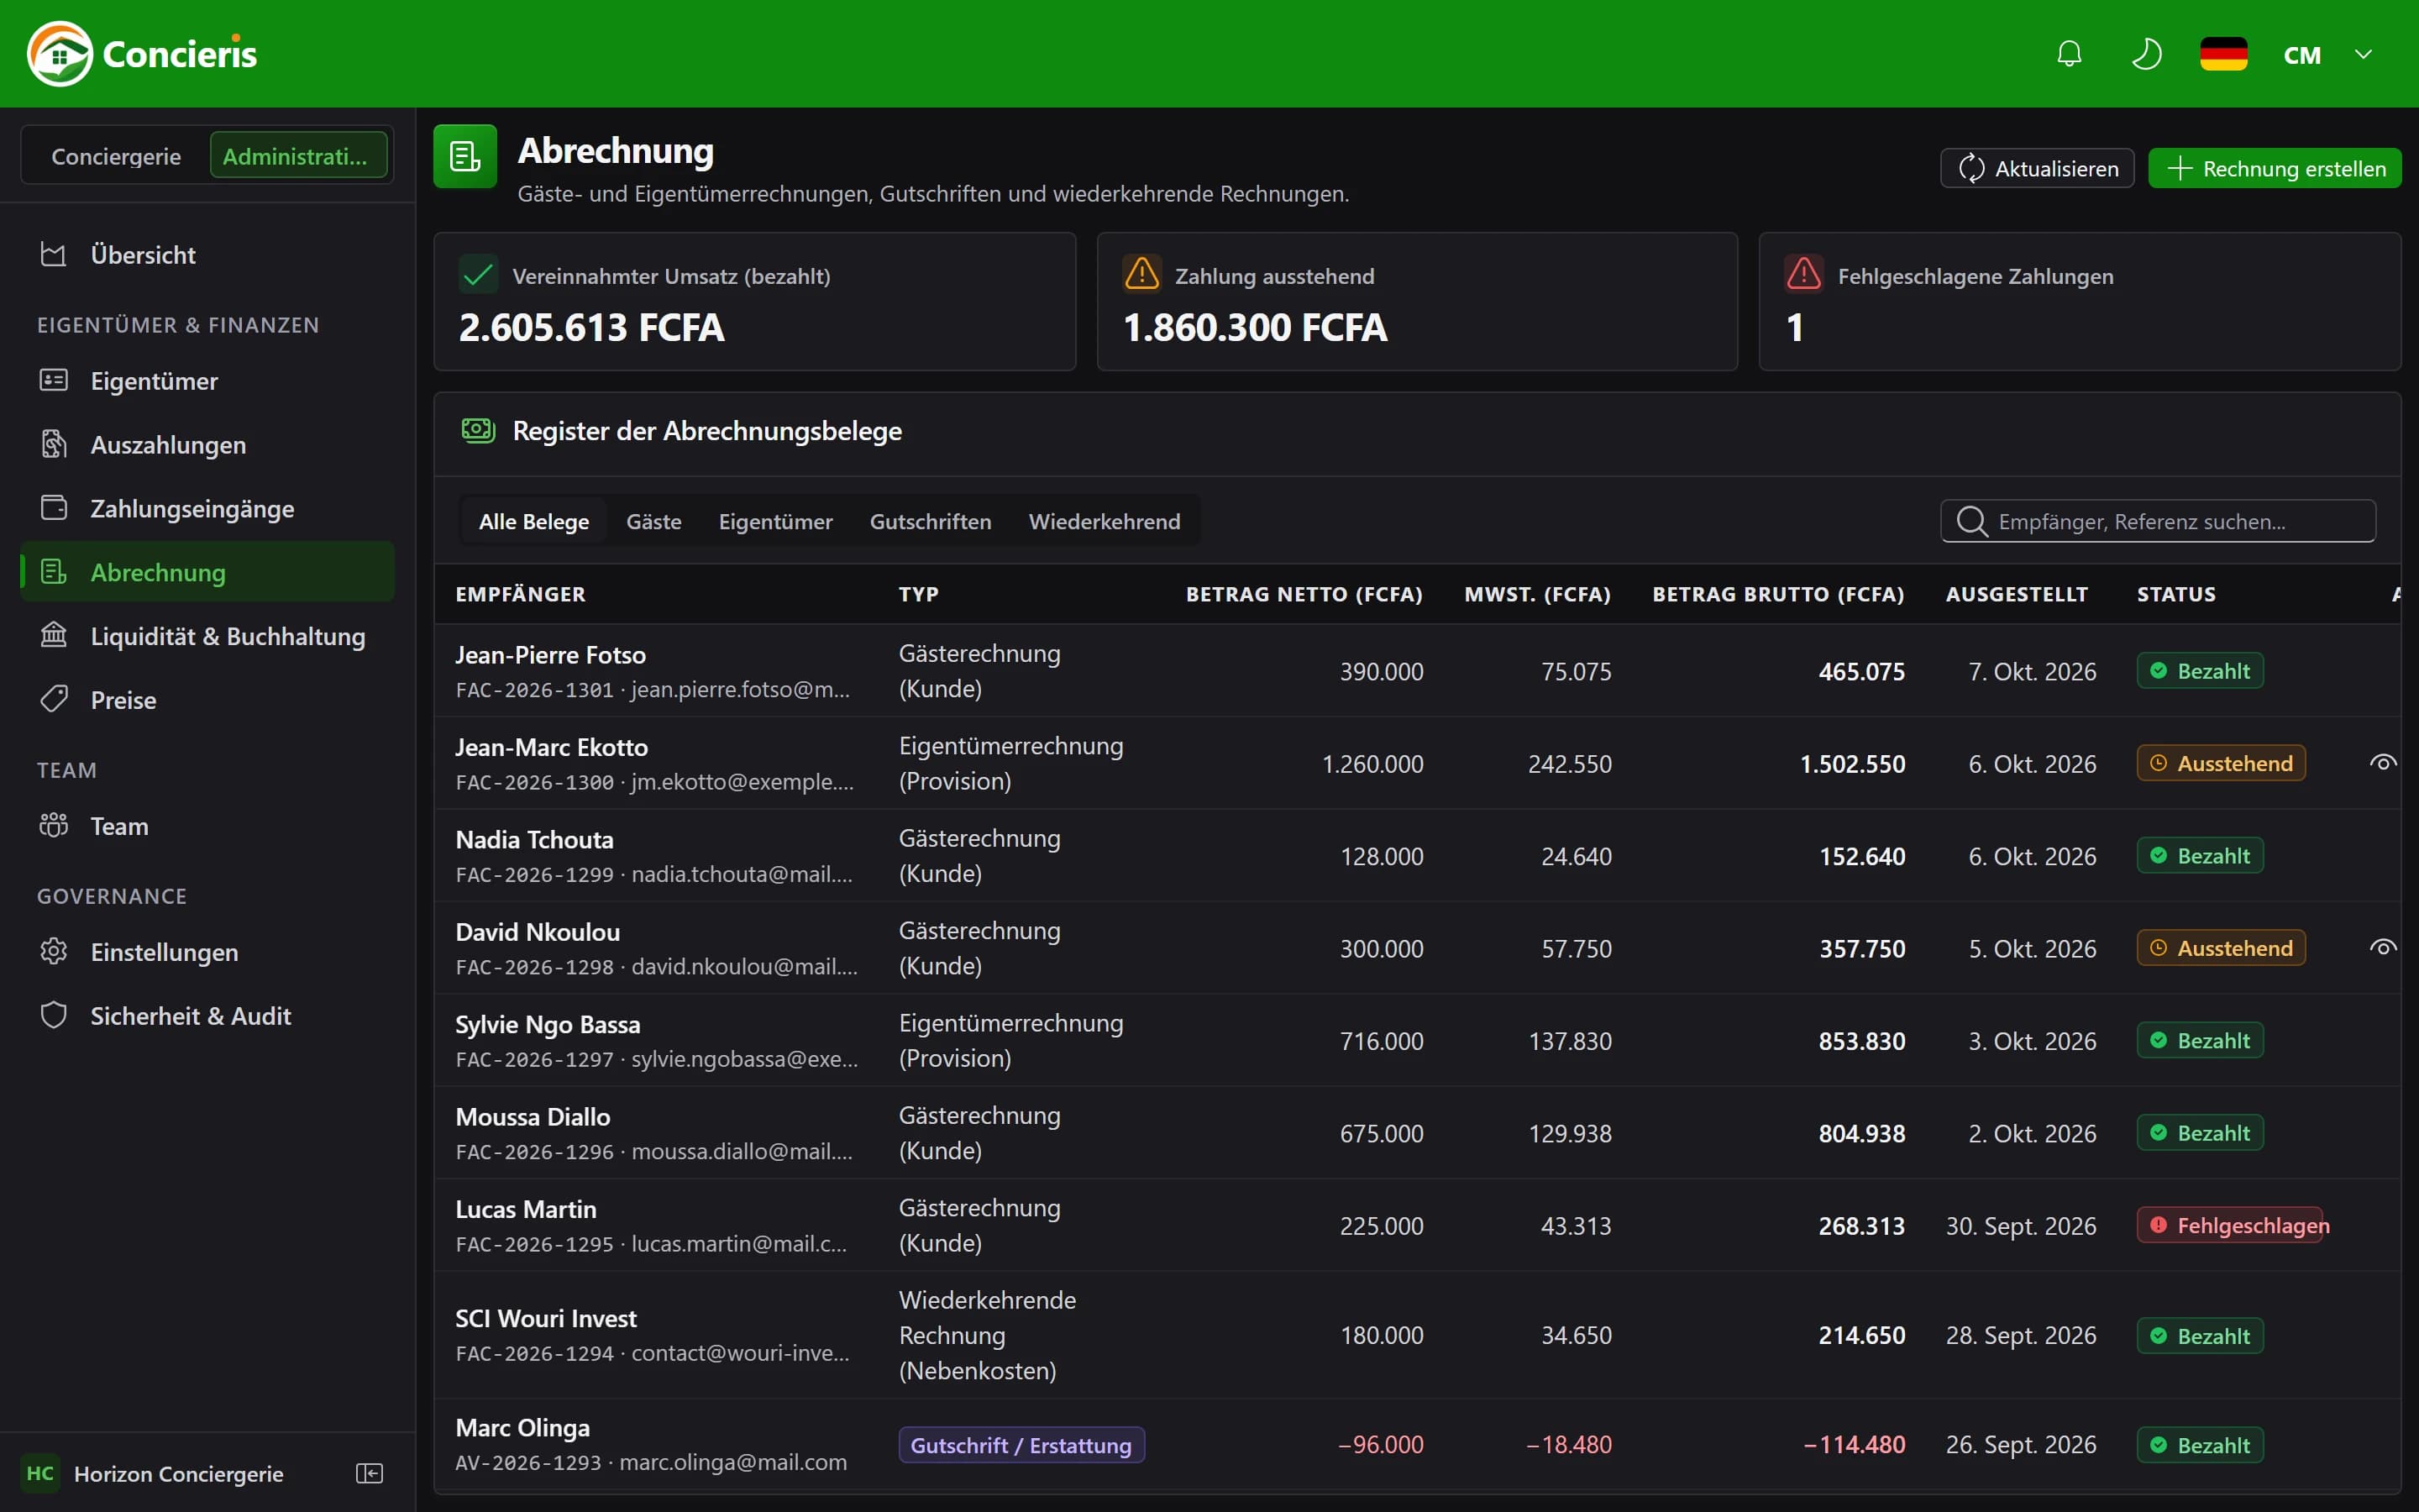Open Sylvie Ngo Bassa row
Image resolution: width=2419 pixels, height=1512 pixels.
pos(1418,1040)
